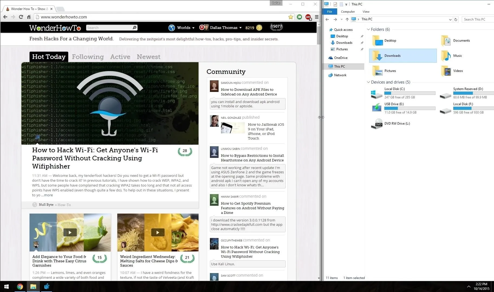Screen dimensions: 494x292
Task: Click the Properties checkmark quick access icon
Action: 335,4
